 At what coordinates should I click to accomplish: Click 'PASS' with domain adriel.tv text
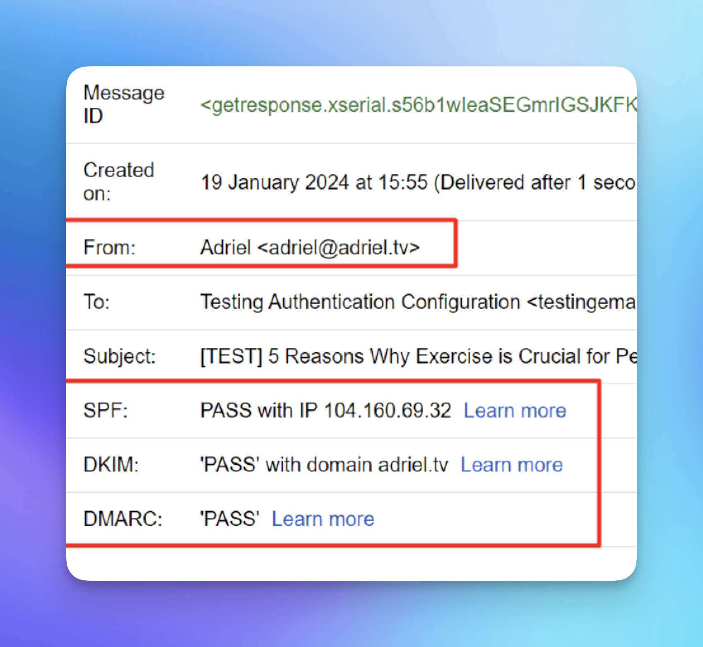point(324,465)
